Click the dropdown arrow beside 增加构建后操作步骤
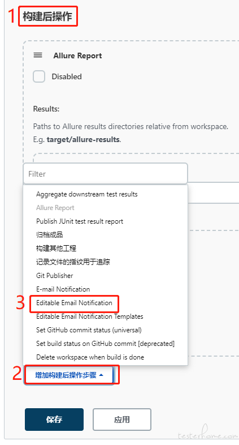Image resolution: width=239 pixels, height=445 pixels. (101, 375)
